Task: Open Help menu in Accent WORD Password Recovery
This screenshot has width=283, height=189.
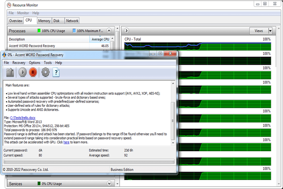Action: pos(58,63)
